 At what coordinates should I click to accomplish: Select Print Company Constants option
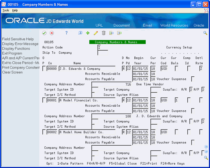tap(21, 67)
